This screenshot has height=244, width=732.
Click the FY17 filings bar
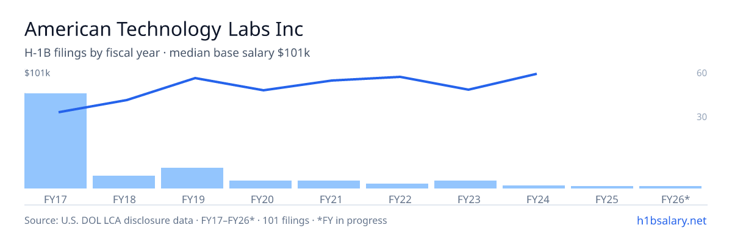56,141
